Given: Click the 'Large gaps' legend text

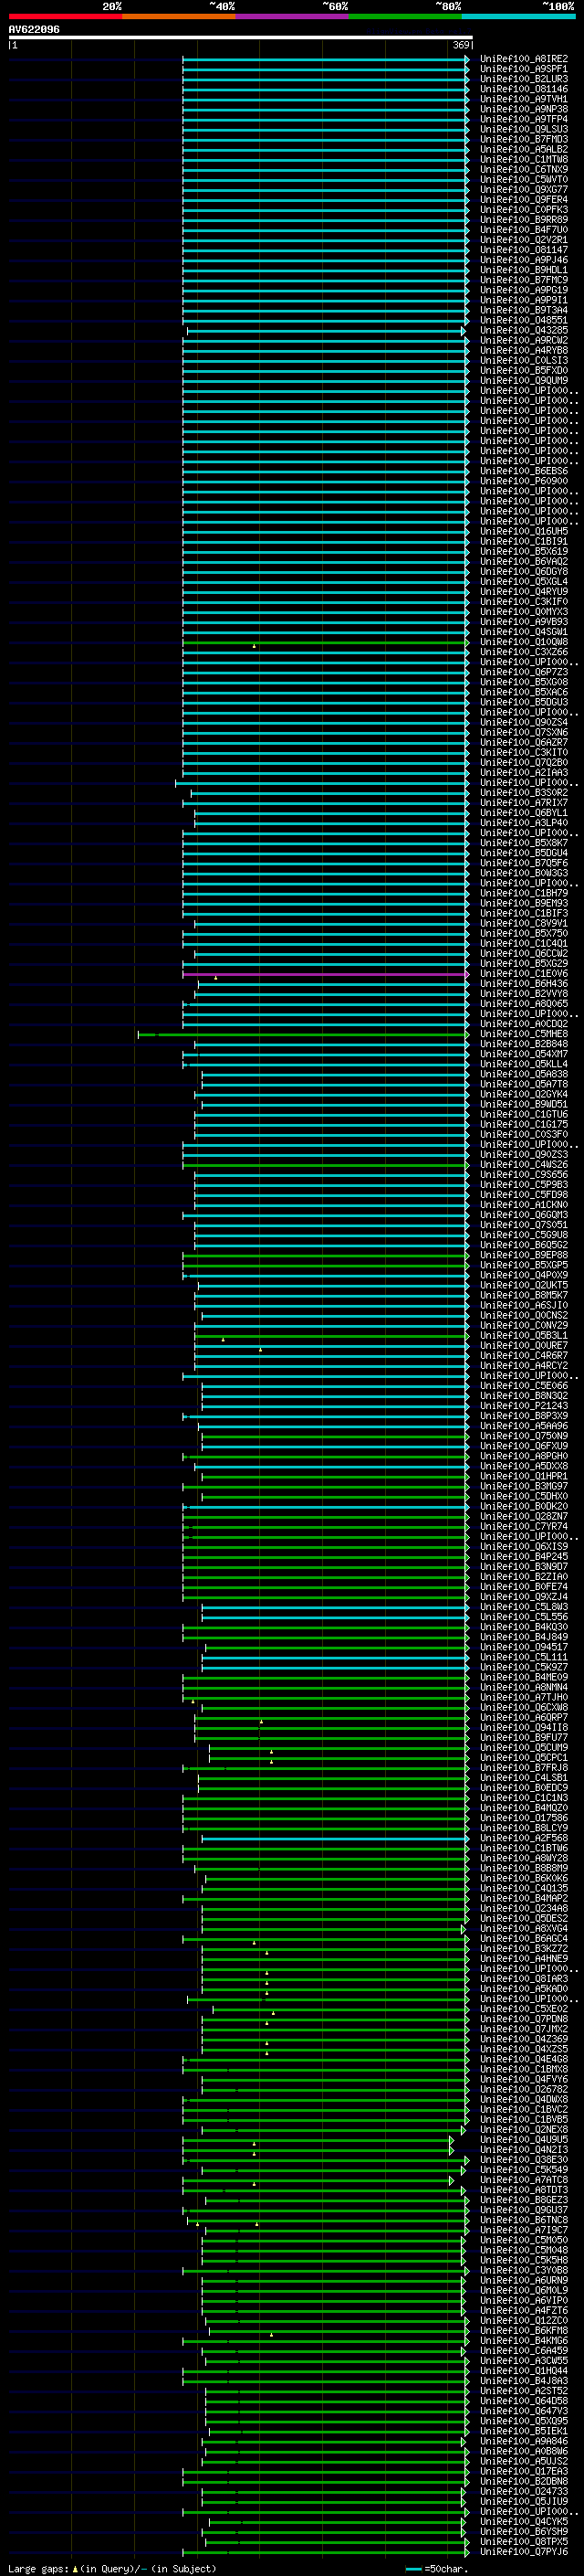Looking at the screenshot, I should tap(38, 2569).
